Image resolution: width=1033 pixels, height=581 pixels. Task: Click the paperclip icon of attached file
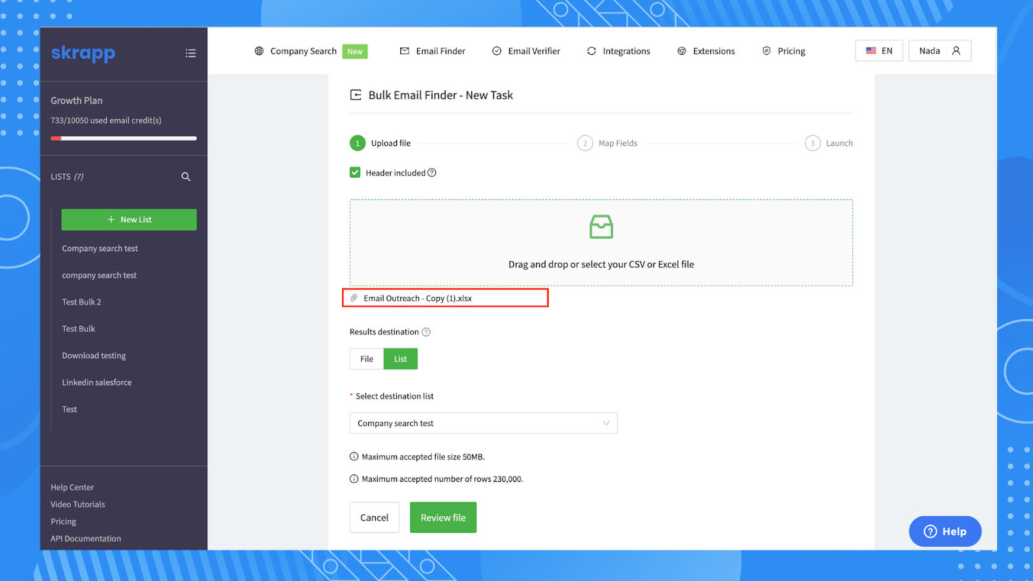point(354,298)
